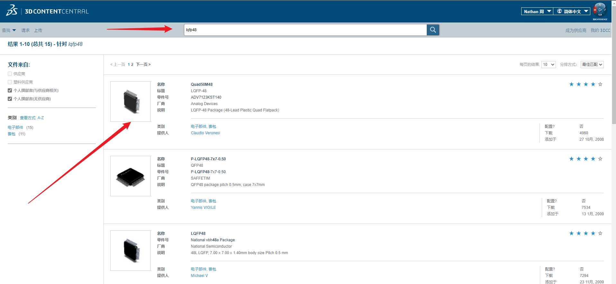The width and height of the screenshot is (616, 284).
Task: Rate P-LQFP48-7x7-0.50 with the fourth star
Action: 593,159
